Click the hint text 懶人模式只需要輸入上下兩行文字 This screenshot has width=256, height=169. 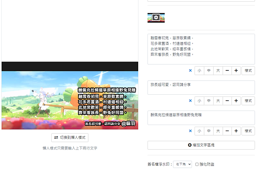click(70, 148)
